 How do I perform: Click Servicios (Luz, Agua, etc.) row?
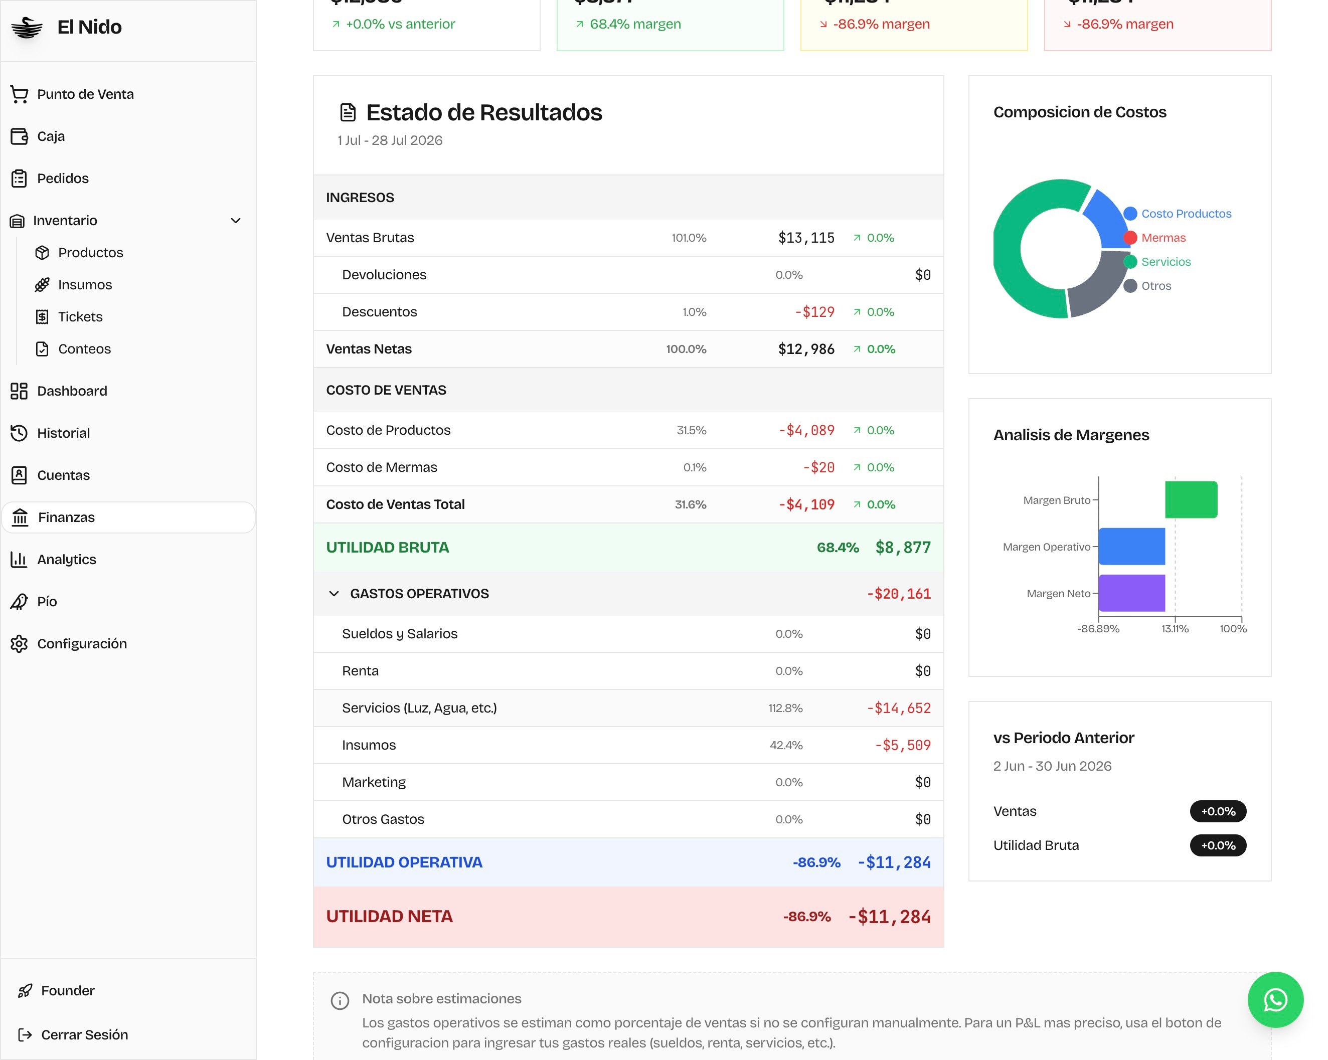click(628, 709)
